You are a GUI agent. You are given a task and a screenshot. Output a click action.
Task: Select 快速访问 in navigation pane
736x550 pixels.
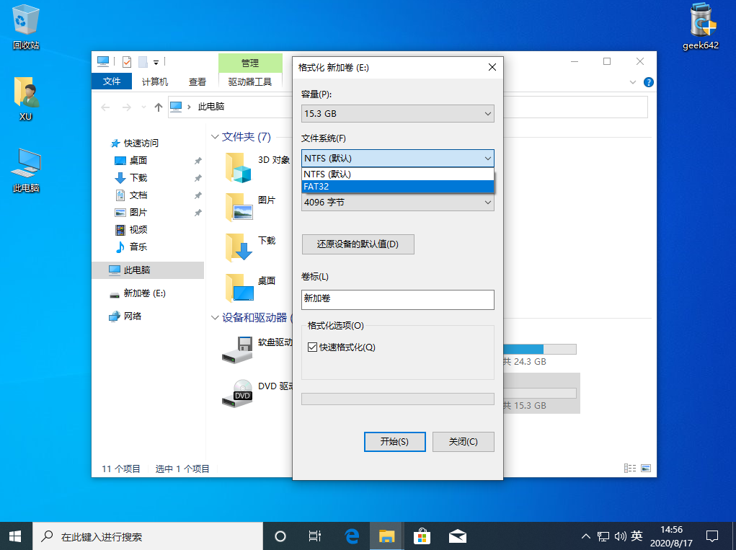(x=141, y=143)
